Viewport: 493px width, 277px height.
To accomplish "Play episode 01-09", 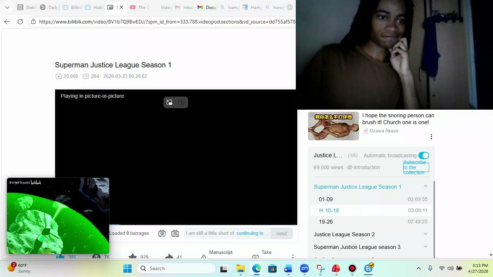I will coord(371,199).
